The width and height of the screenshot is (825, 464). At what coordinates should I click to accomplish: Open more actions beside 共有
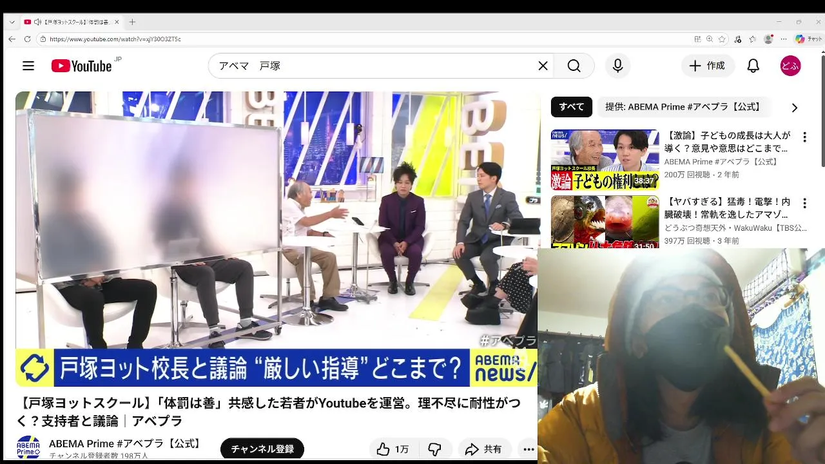(529, 449)
